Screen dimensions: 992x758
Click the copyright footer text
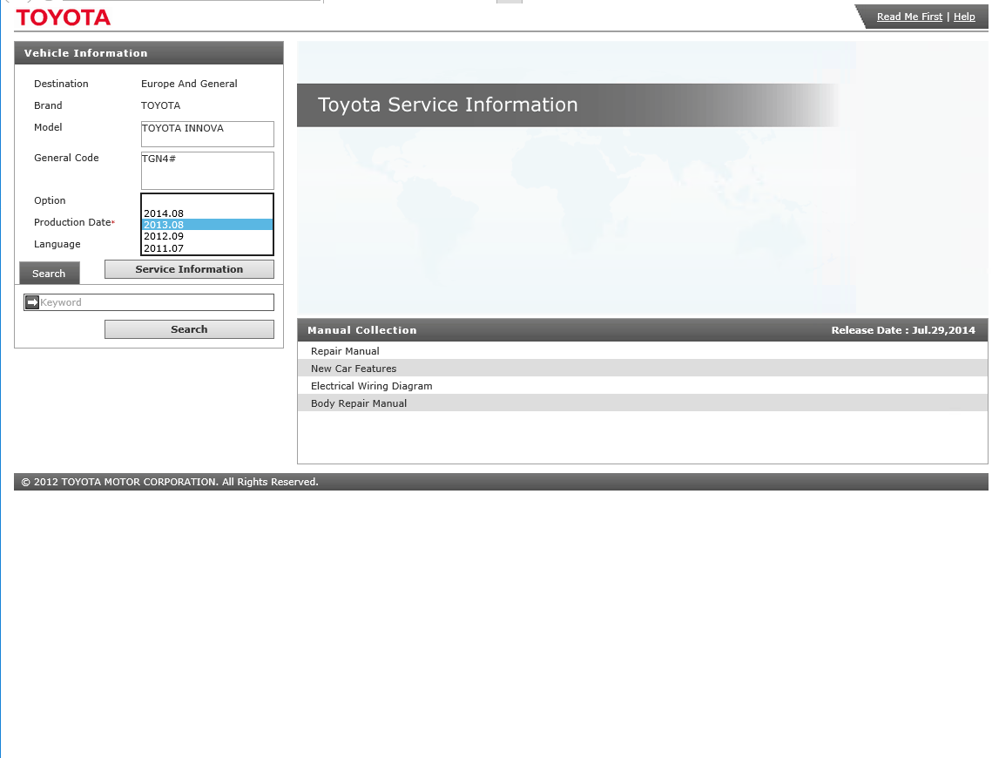(170, 482)
